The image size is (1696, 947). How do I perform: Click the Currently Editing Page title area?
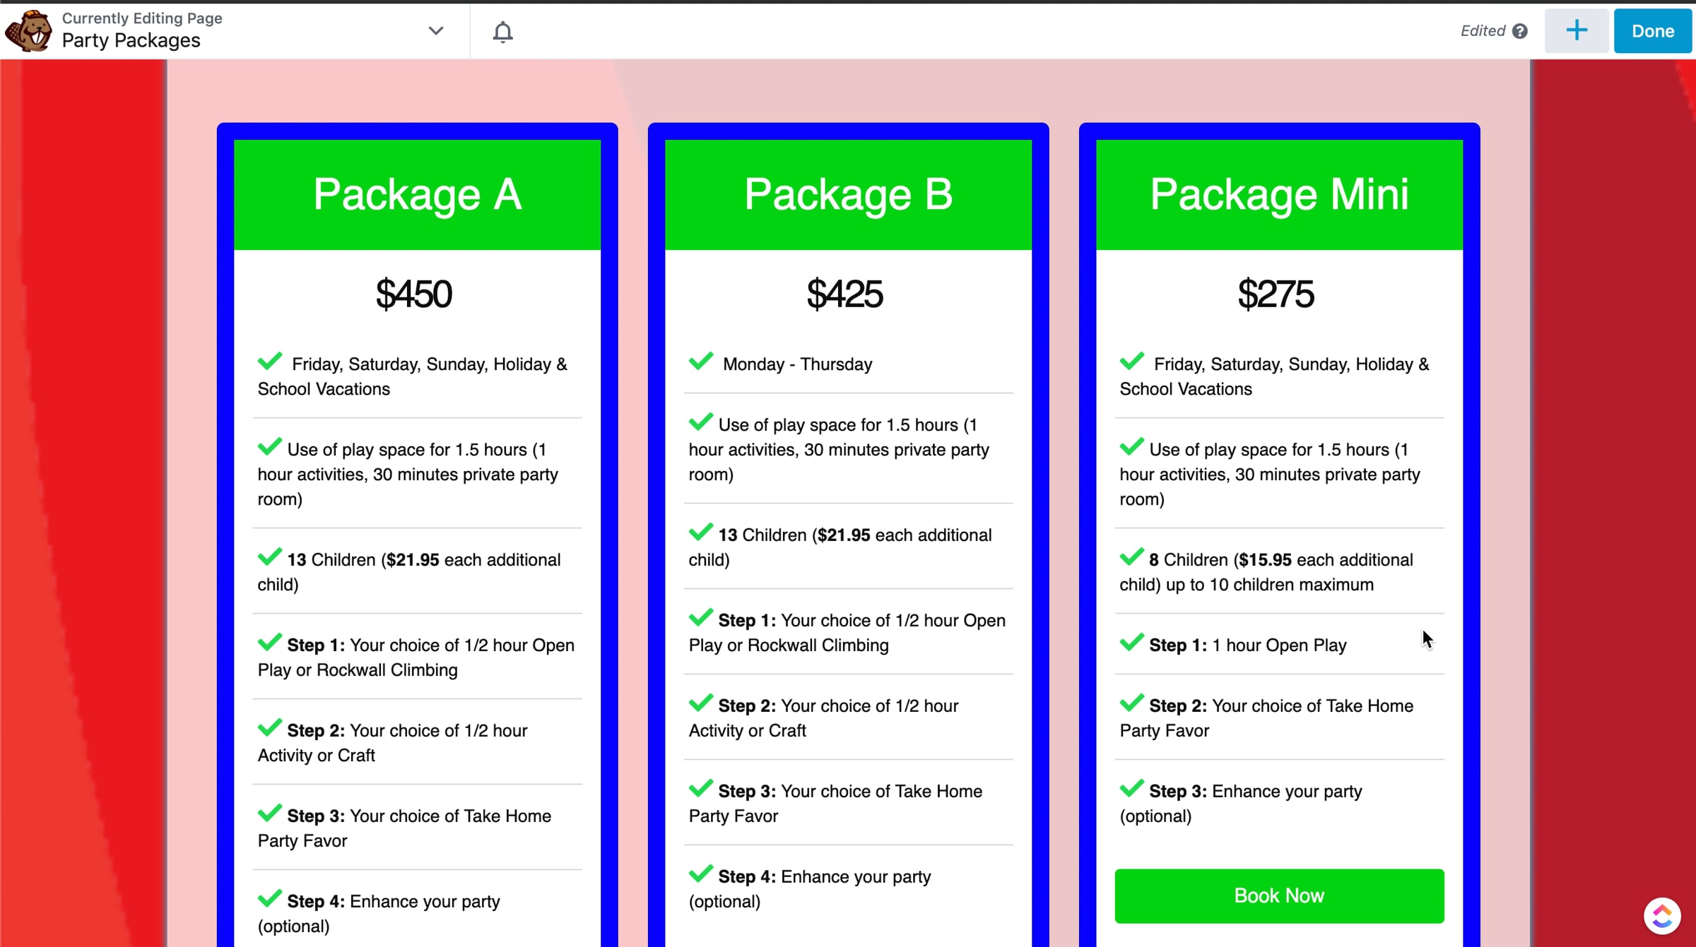[x=141, y=30]
